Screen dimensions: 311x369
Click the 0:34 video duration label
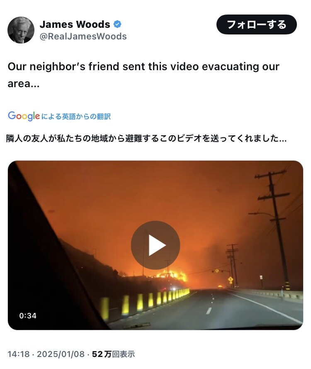pos(28,315)
